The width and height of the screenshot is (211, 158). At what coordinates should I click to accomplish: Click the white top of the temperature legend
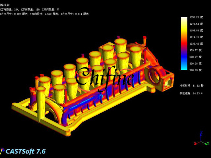click(x=184, y=19)
